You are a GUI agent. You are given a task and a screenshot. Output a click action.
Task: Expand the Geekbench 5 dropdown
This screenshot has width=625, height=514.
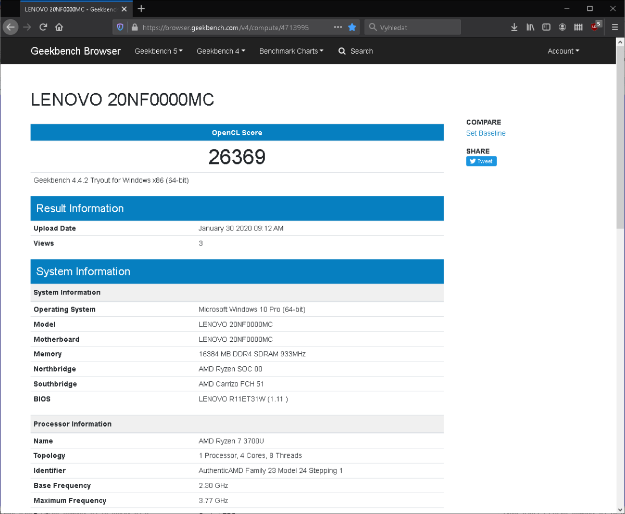(x=158, y=51)
